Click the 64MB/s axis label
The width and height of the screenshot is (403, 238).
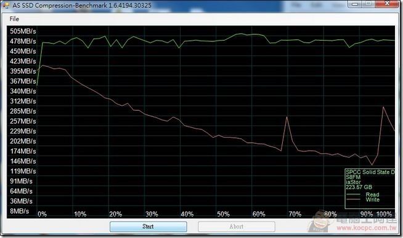click(21, 191)
